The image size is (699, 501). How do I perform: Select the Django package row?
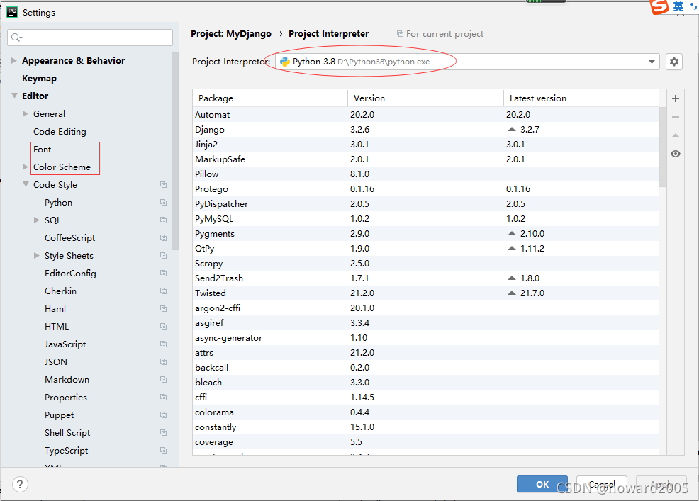(426, 129)
